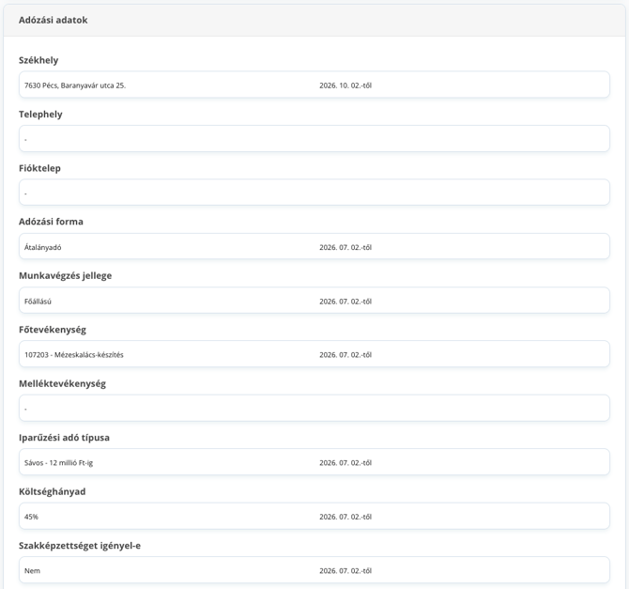Viewport: 629px width, 589px height.
Task: Select the Adózási forma label
Action: (x=51, y=222)
